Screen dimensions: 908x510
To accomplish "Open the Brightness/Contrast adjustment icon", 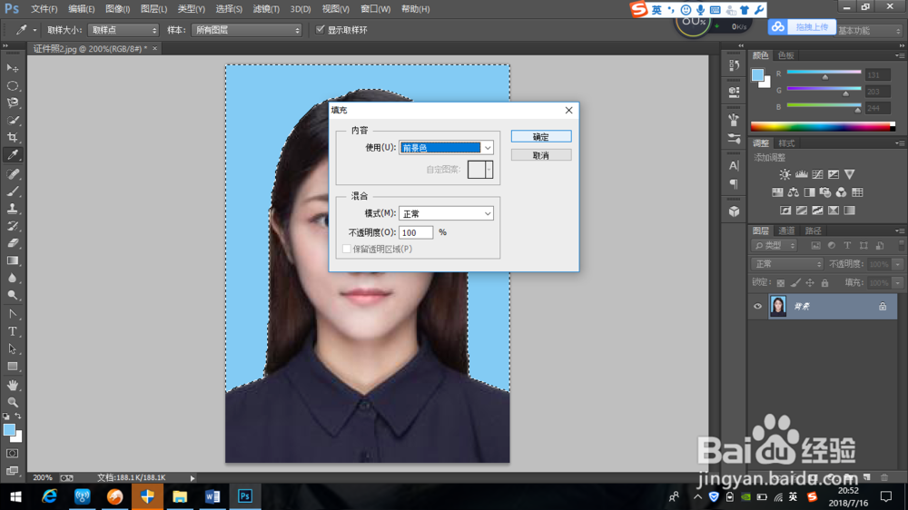I will click(x=785, y=174).
